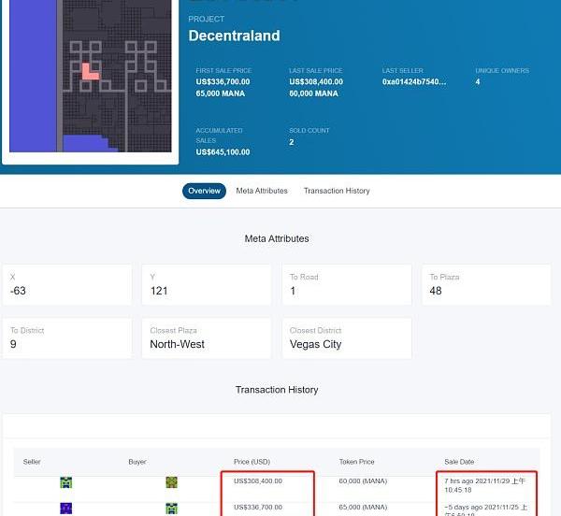
Task: Click the Buyer column header
Action: point(137,462)
